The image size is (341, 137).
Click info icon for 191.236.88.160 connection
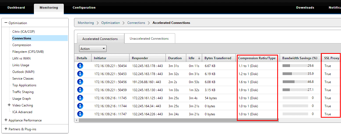tap(80, 82)
